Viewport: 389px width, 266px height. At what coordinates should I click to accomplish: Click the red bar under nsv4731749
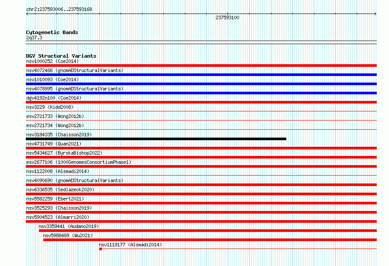pyautogui.click(x=201, y=148)
